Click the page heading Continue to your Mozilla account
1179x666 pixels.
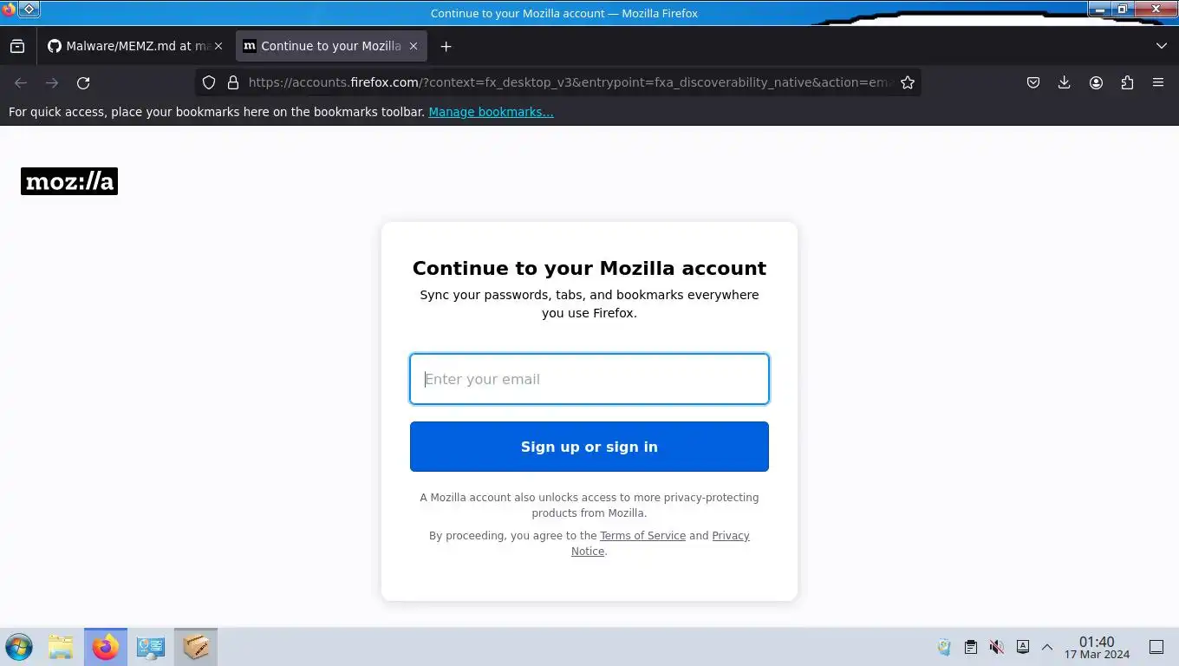589,268
